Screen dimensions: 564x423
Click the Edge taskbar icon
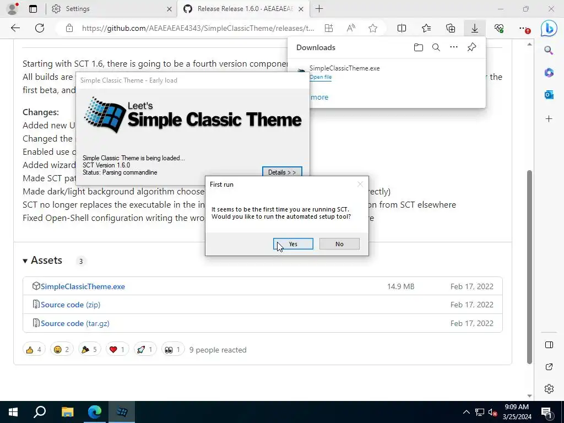pyautogui.click(x=95, y=412)
